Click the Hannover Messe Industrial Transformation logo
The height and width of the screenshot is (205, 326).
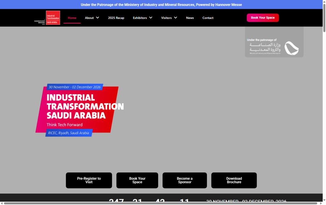(47, 18)
